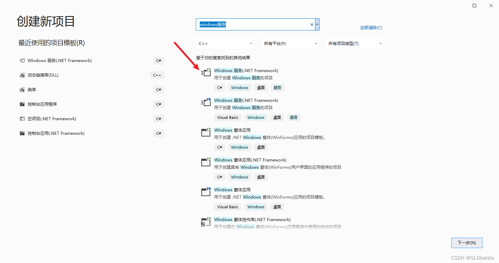Choose recent Windows 服务(.NET Framework) entry
Viewport: 499px width, 263px height.
pyautogui.click(x=92, y=61)
